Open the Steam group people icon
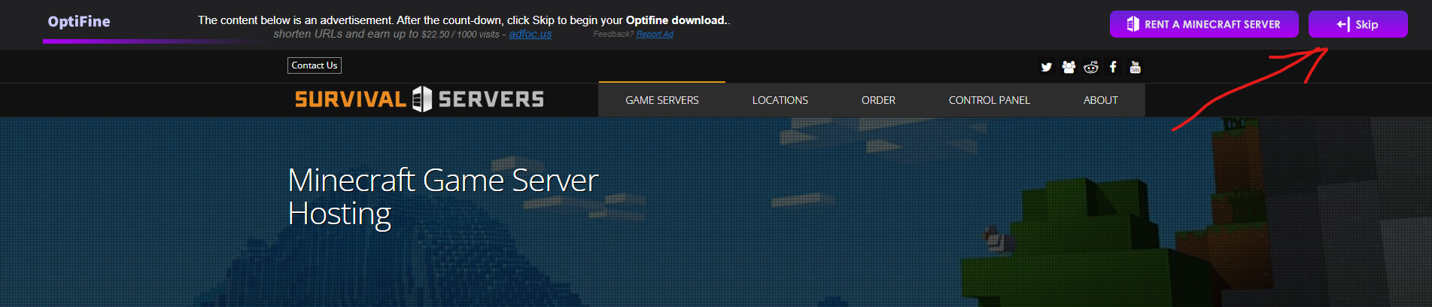 [1069, 67]
